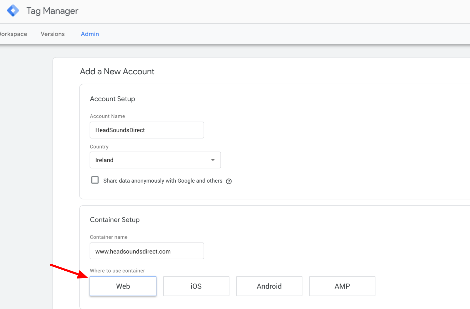Select Web as container platform

tap(123, 286)
